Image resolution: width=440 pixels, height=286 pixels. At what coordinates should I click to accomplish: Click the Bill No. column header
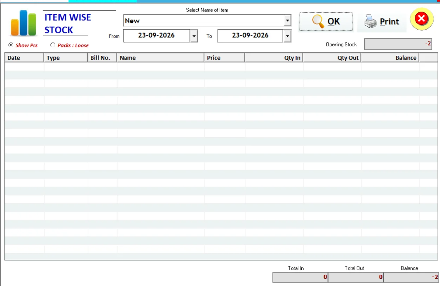102,58
